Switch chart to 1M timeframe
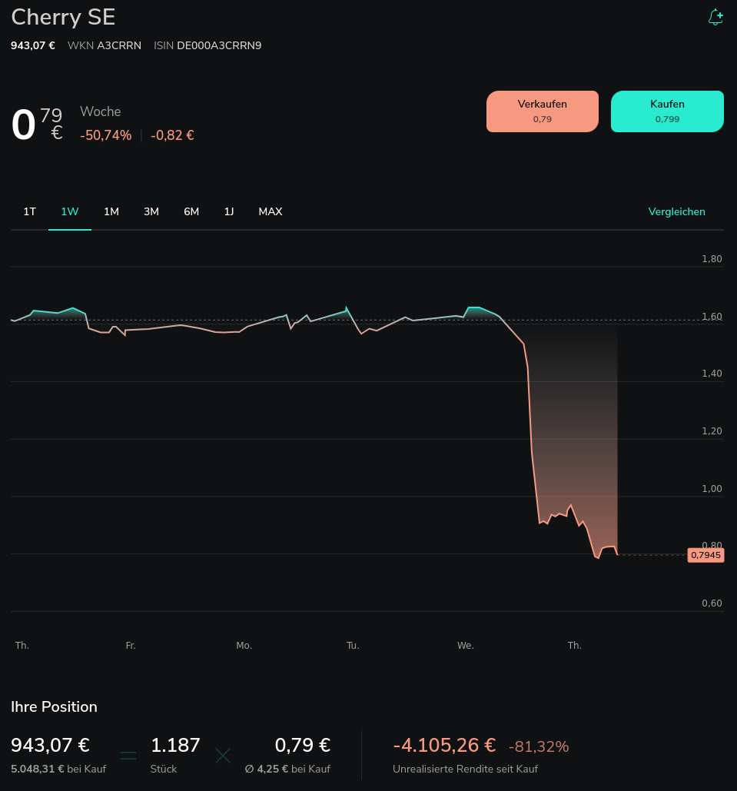Viewport: 737px width, 791px height. (111, 212)
